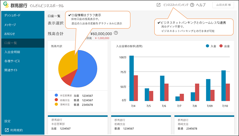The image size is (239, 136).
Task: Click the 山田太郎 様 user button
Action: [x=223, y=5]
